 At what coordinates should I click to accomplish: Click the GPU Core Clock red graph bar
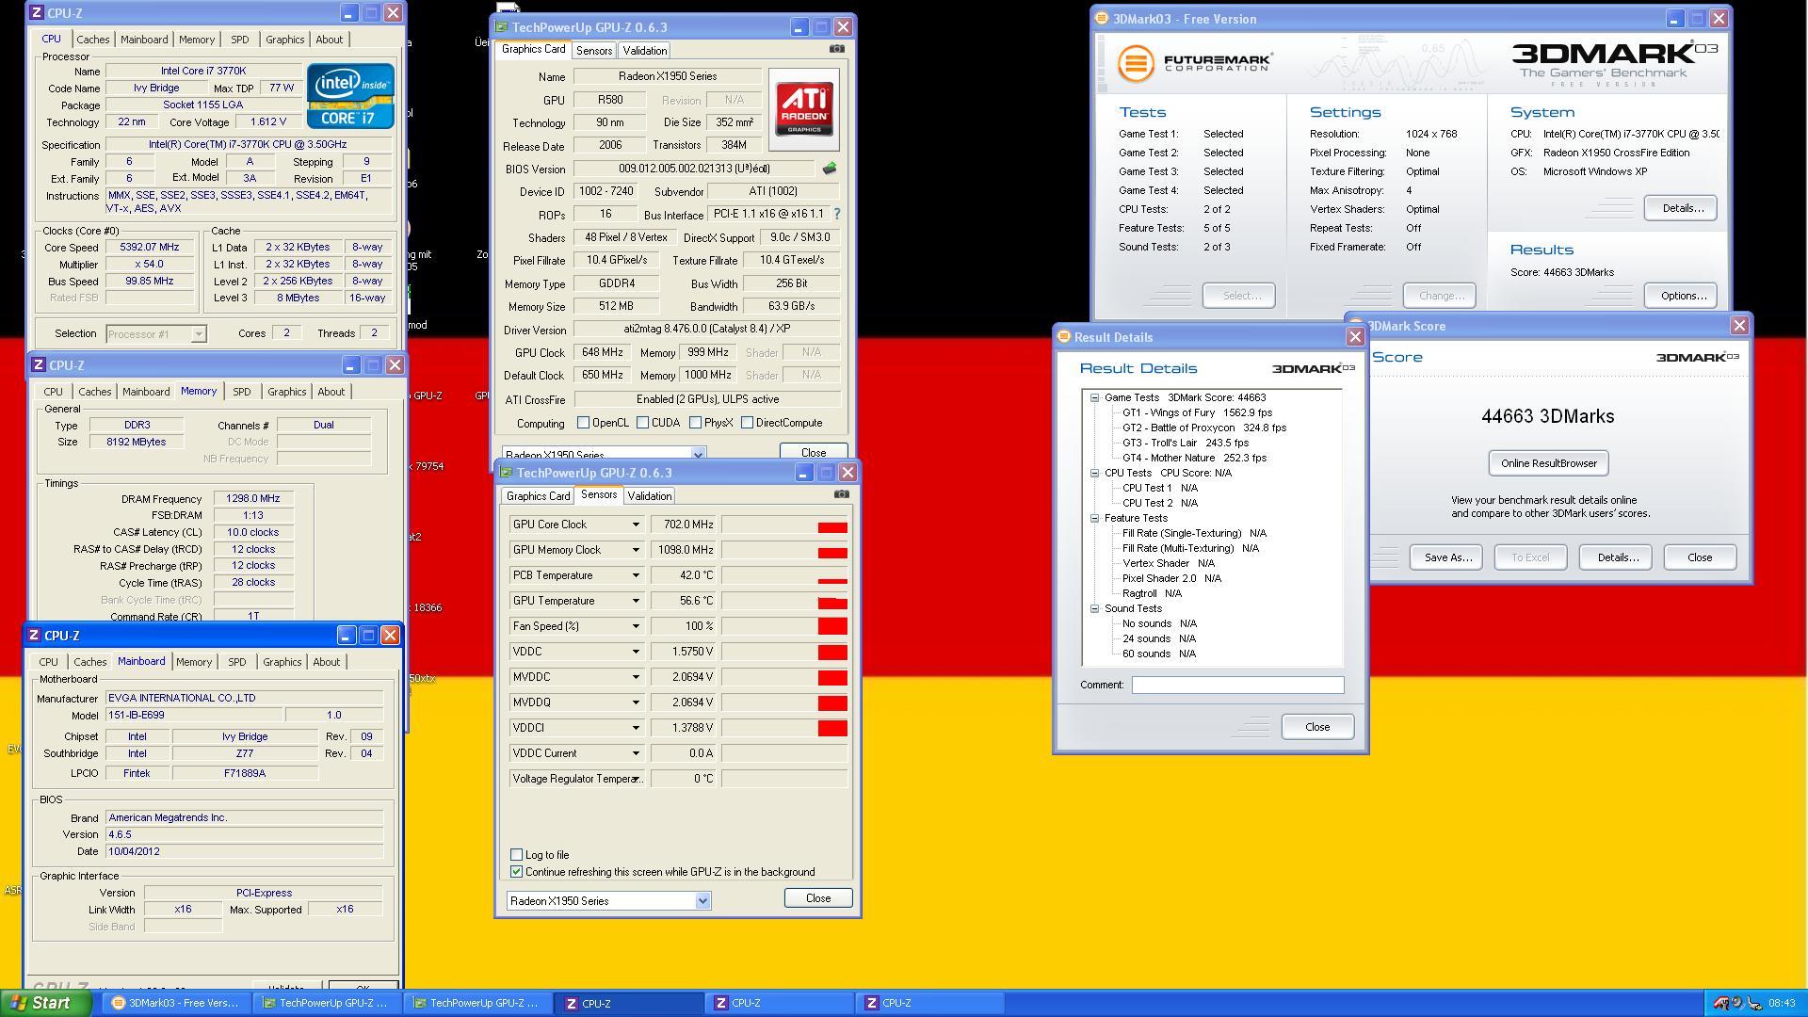tap(832, 526)
